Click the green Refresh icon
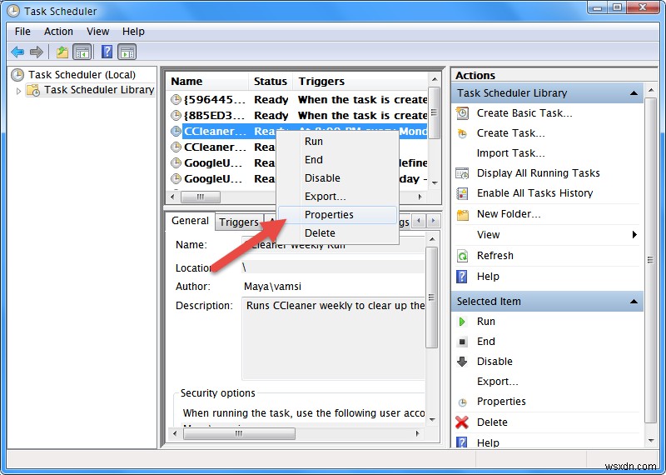This screenshot has width=666, height=475. point(462,256)
